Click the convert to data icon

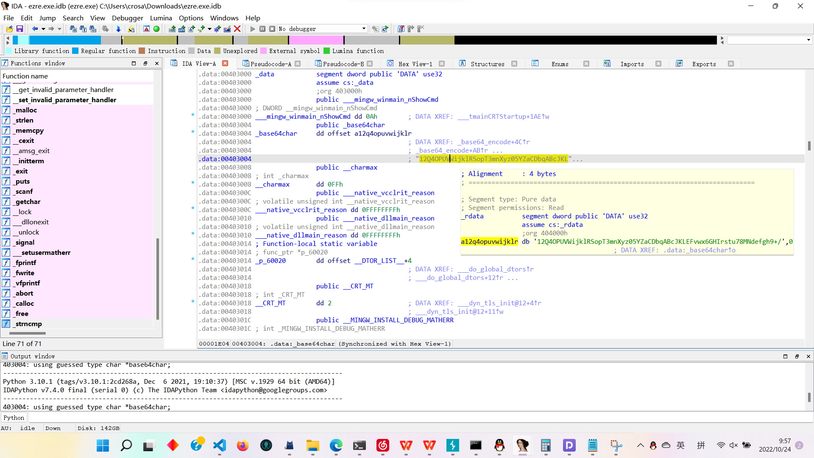pyautogui.click(x=182, y=29)
